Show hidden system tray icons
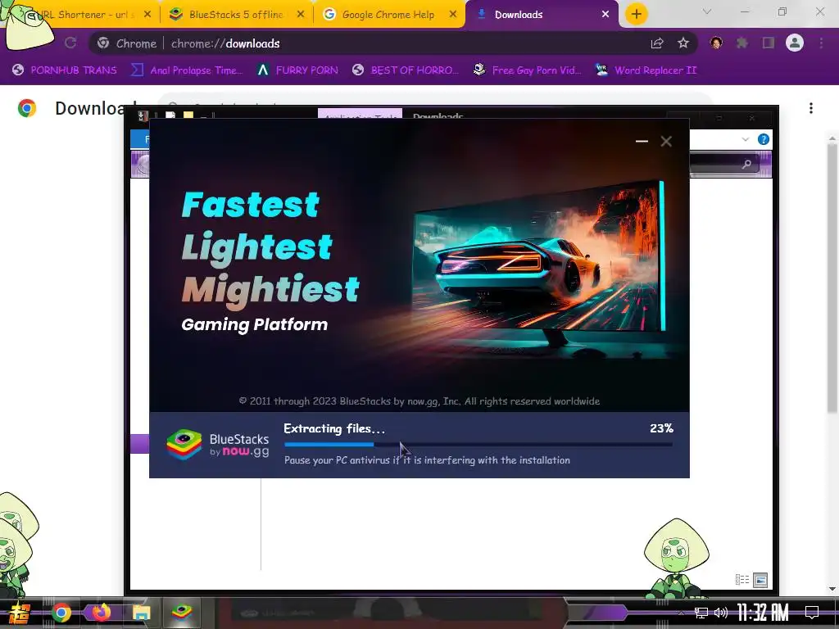The width and height of the screenshot is (839, 629). [681, 613]
